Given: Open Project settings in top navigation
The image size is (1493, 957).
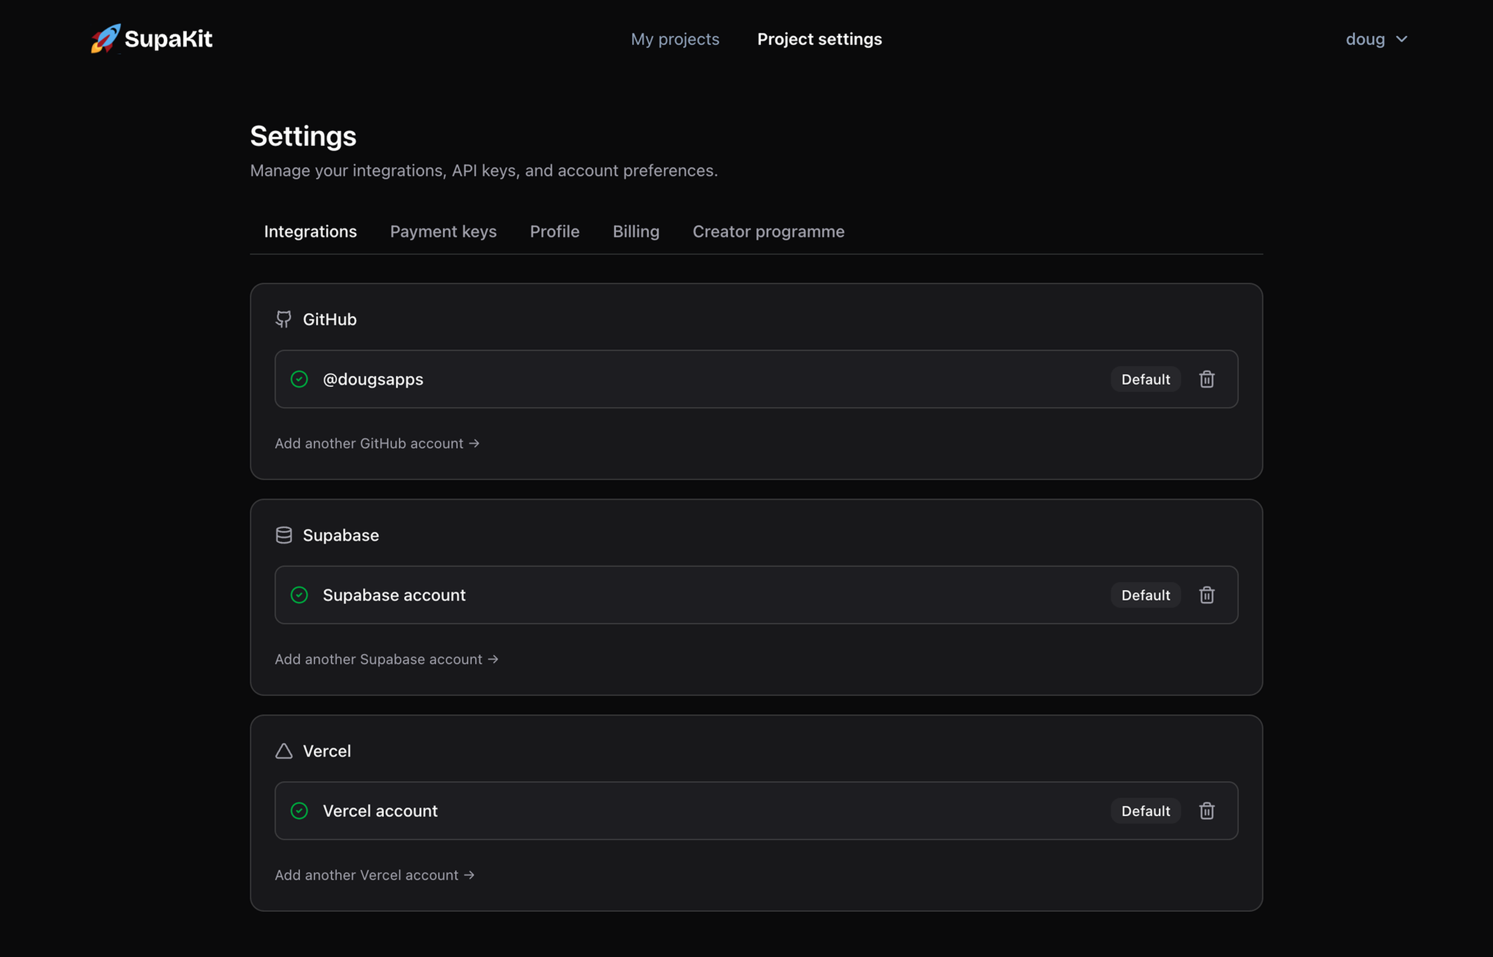Looking at the screenshot, I should pos(820,39).
